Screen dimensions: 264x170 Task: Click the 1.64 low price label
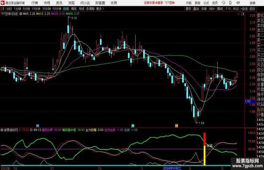point(201,123)
